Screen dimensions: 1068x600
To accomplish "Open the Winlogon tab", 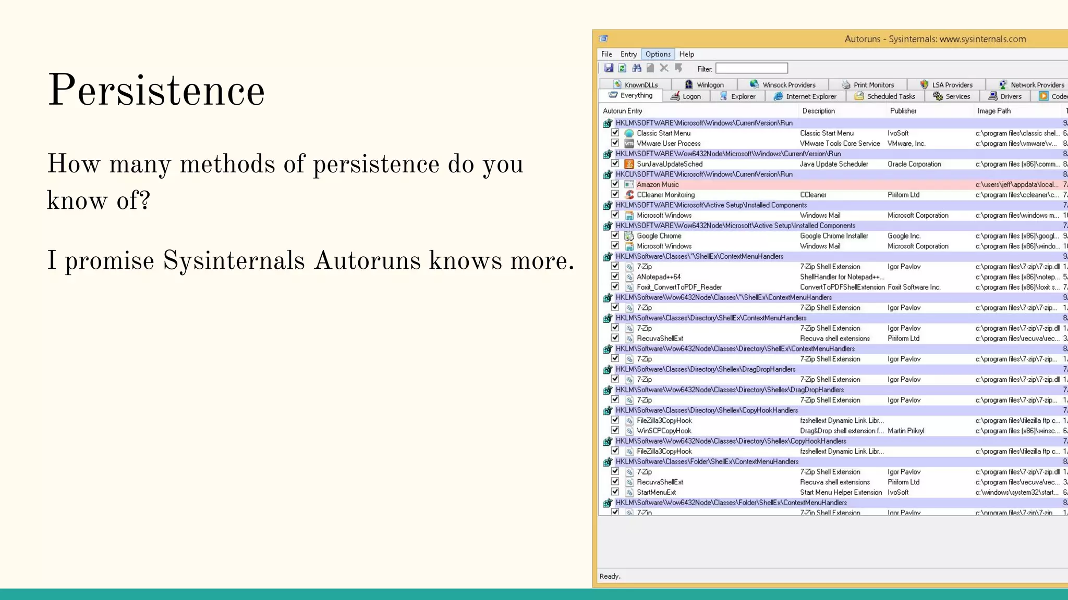I will tap(705, 85).
